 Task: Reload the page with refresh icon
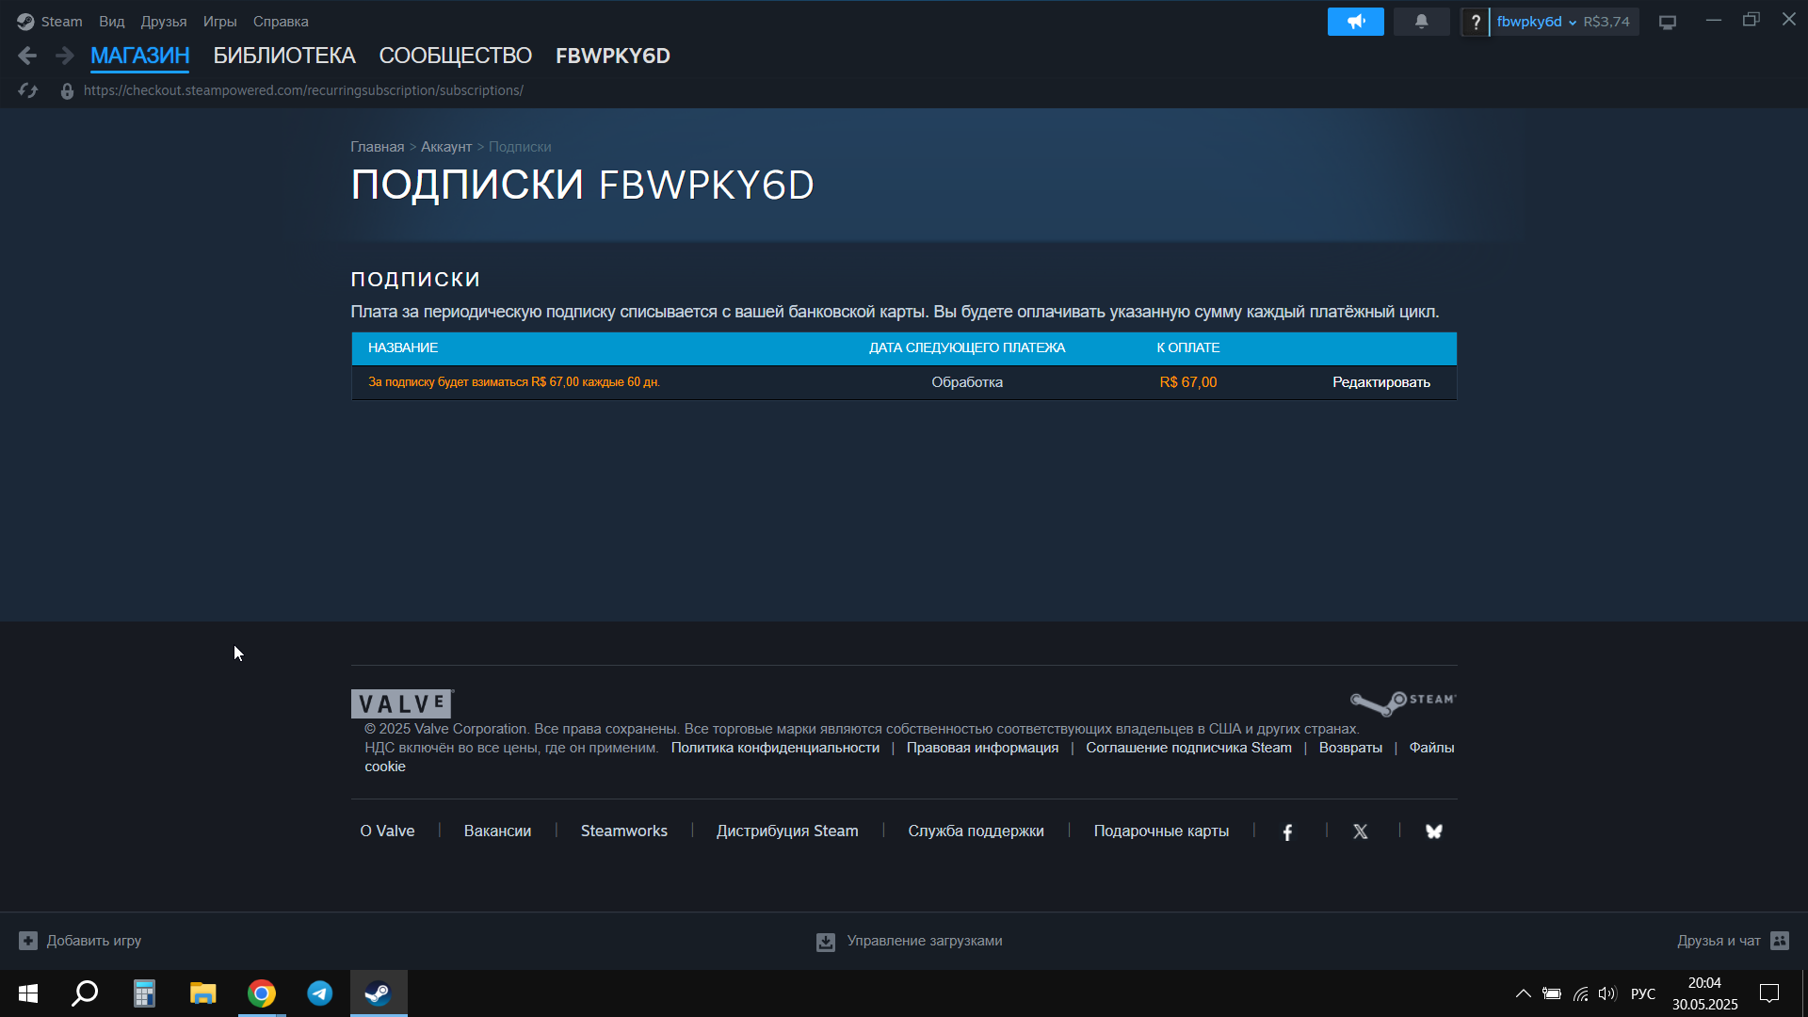[x=28, y=90]
